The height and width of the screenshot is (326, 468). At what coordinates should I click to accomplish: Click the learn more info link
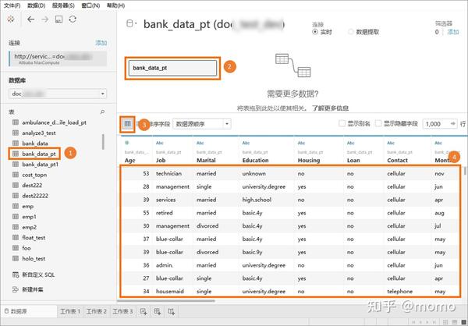(x=330, y=108)
